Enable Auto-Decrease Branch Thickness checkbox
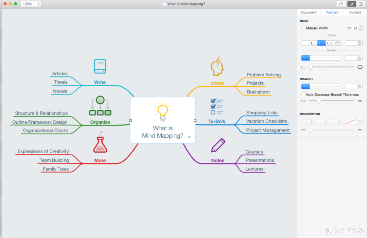 303,95
